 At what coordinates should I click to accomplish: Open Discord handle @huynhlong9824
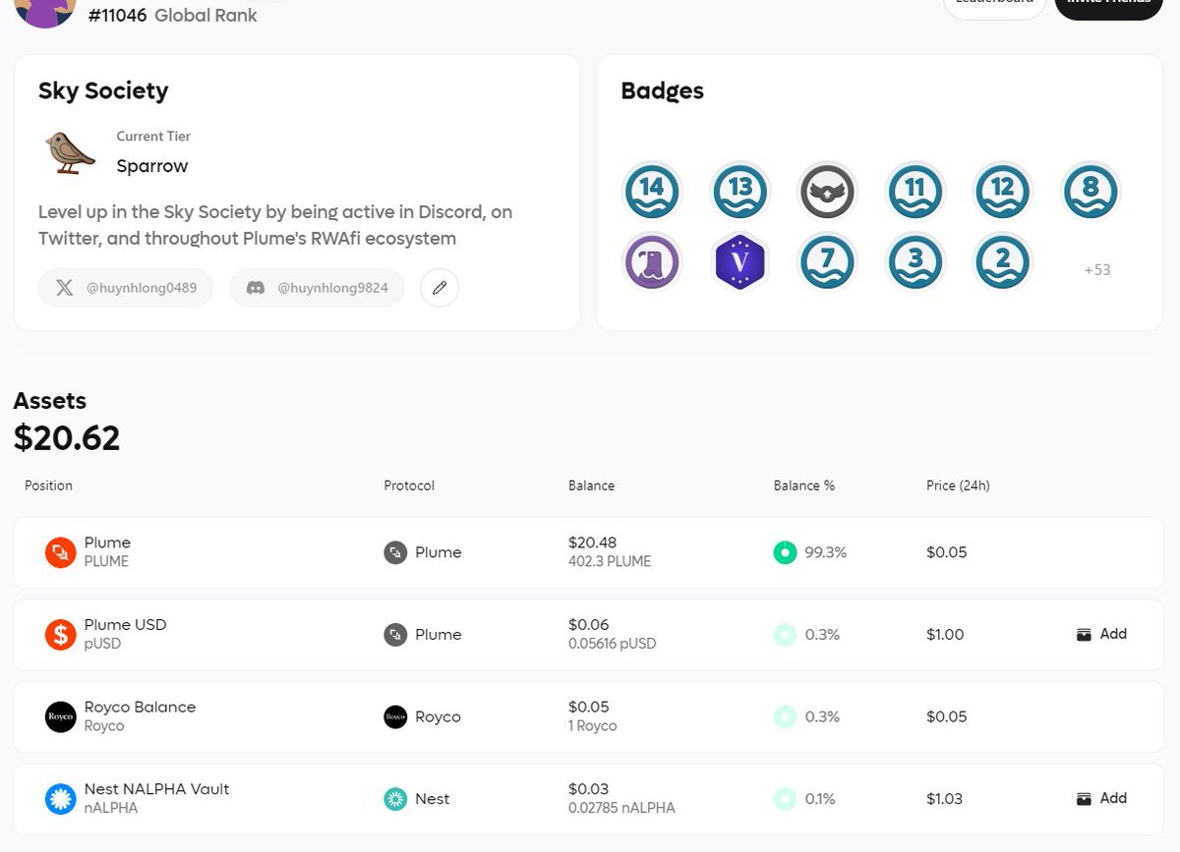point(317,288)
